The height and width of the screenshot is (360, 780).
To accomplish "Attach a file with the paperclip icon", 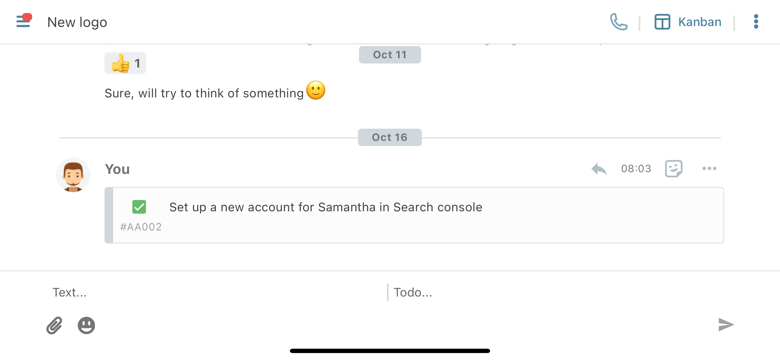I will [55, 326].
